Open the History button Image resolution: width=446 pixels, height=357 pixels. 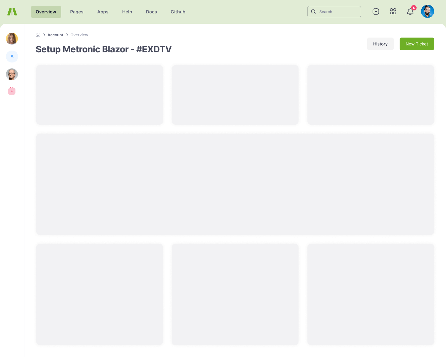coord(380,44)
